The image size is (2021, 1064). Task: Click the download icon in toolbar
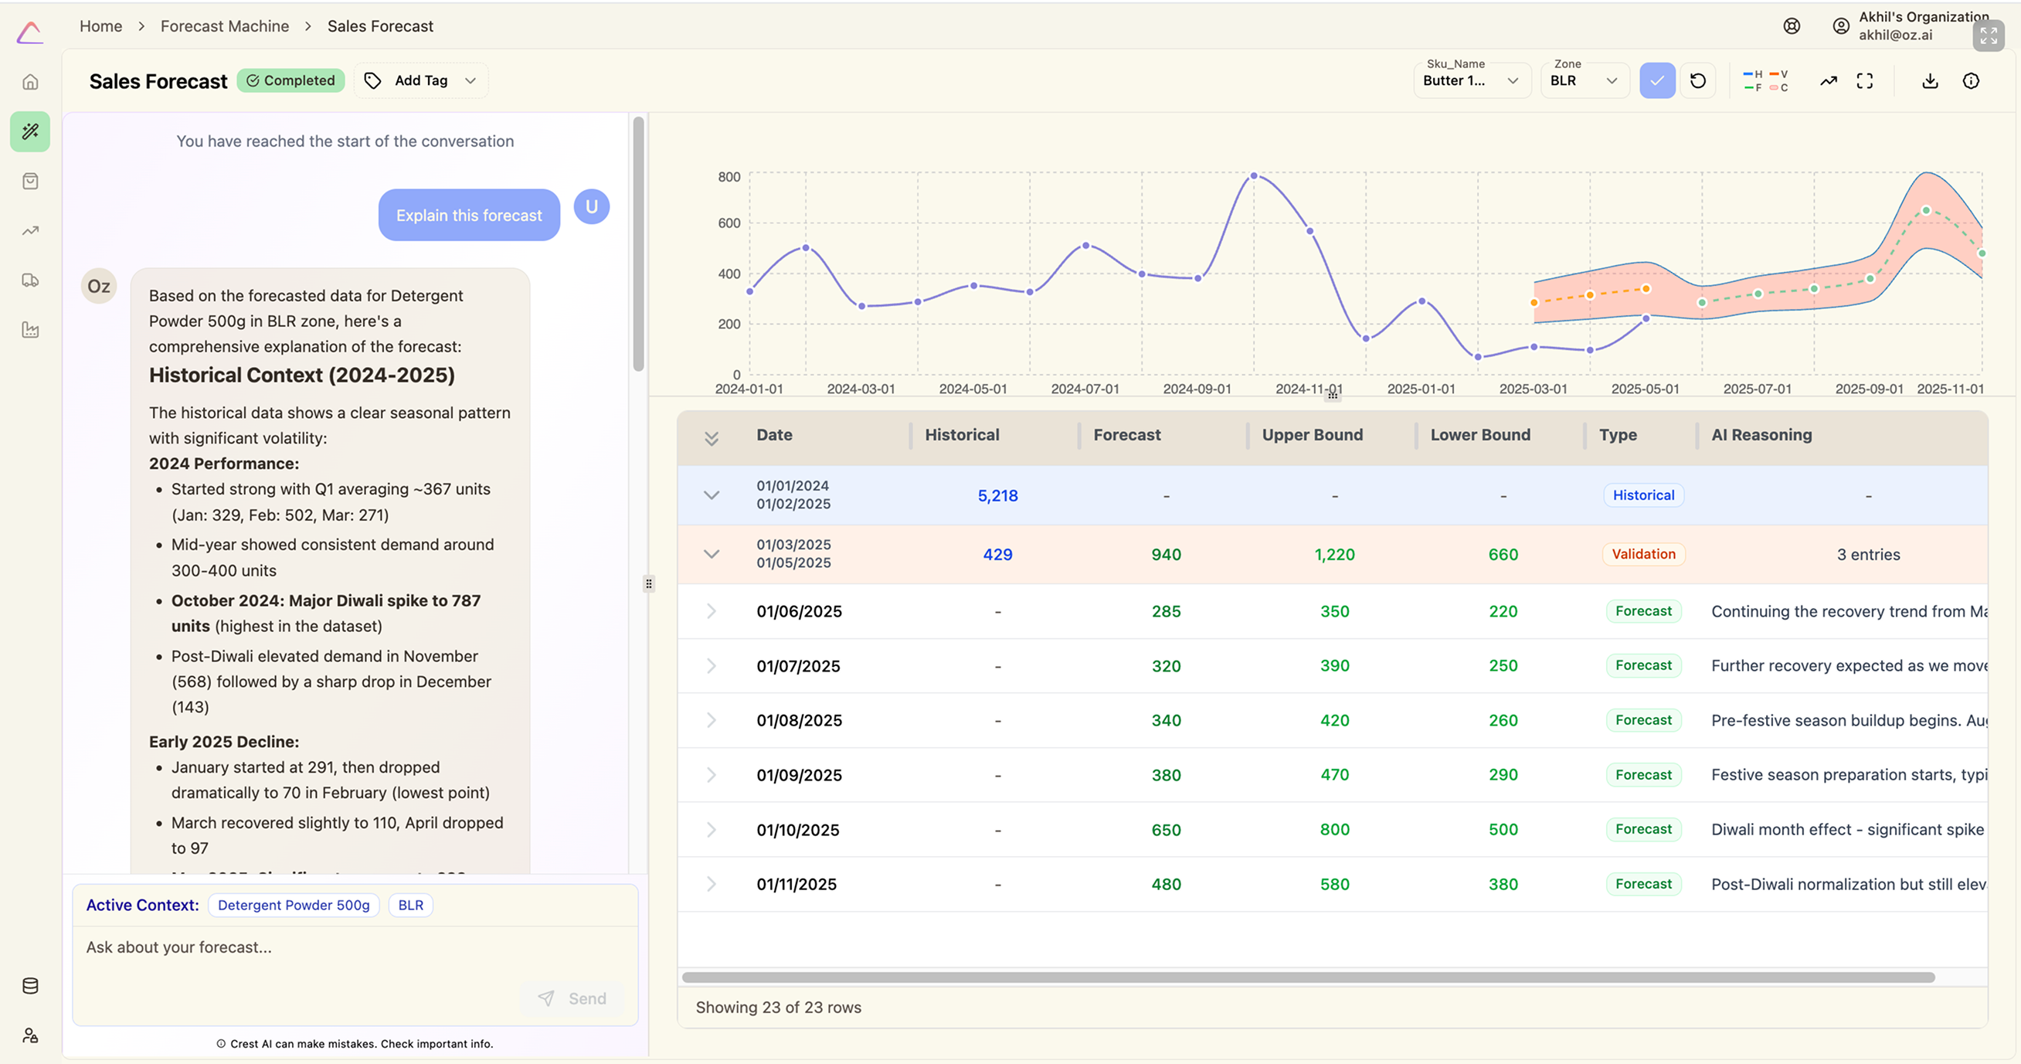tap(1930, 81)
